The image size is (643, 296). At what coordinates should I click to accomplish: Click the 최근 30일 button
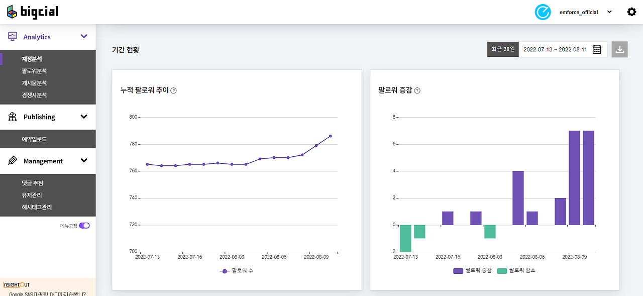pos(503,49)
